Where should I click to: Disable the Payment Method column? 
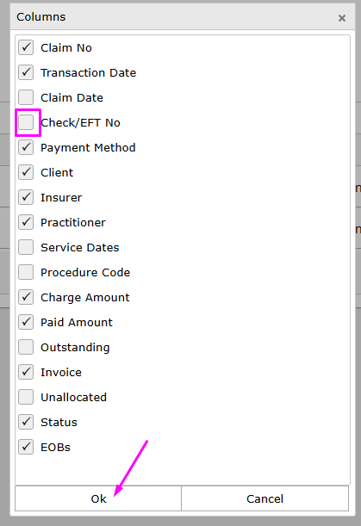(x=26, y=147)
